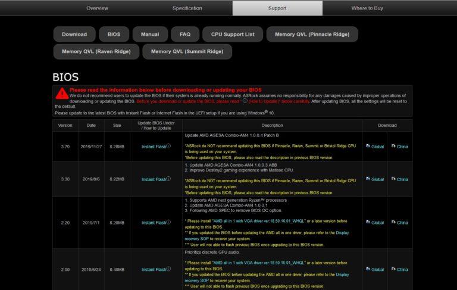Select the date 2019/11/27

pos(91,146)
